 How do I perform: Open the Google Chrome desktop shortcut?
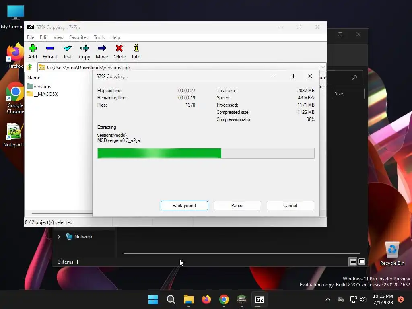[15, 98]
